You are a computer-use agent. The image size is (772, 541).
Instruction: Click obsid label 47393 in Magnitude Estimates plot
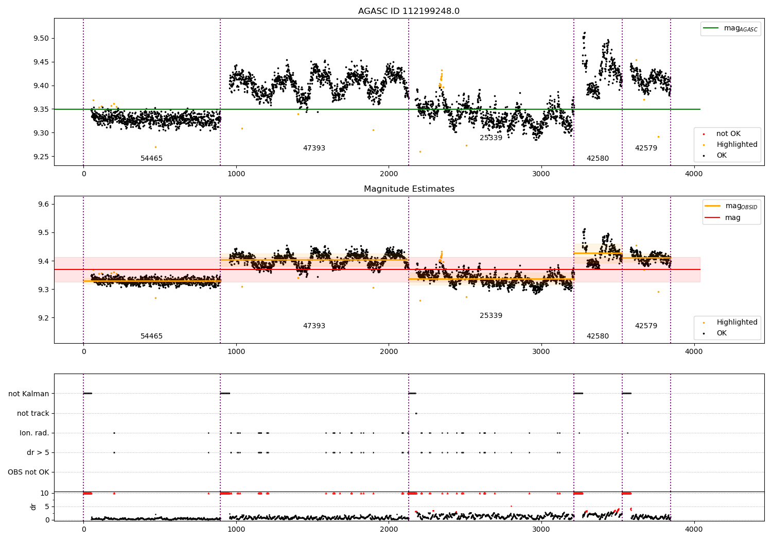pos(314,326)
